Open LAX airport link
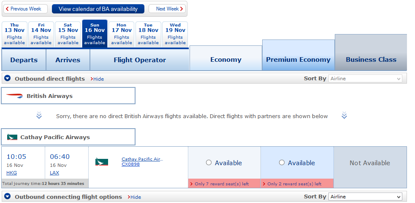This screenshot has height=203, width=415. 54,173
